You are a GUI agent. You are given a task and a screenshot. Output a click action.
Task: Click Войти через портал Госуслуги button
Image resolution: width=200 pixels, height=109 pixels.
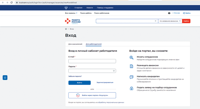tap(92, 95)
